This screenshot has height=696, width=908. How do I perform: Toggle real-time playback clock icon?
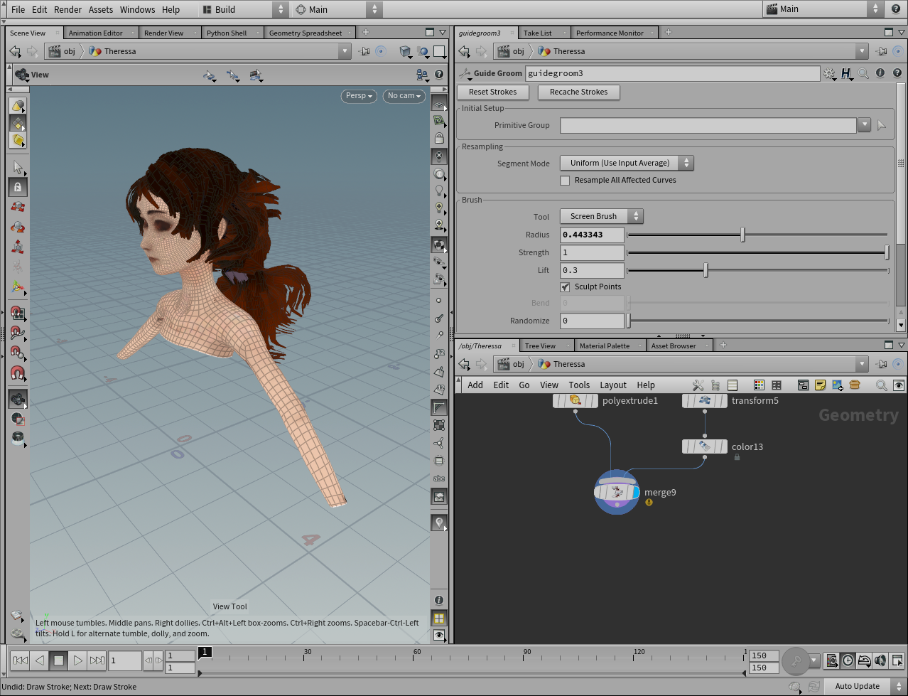[848, 661]
